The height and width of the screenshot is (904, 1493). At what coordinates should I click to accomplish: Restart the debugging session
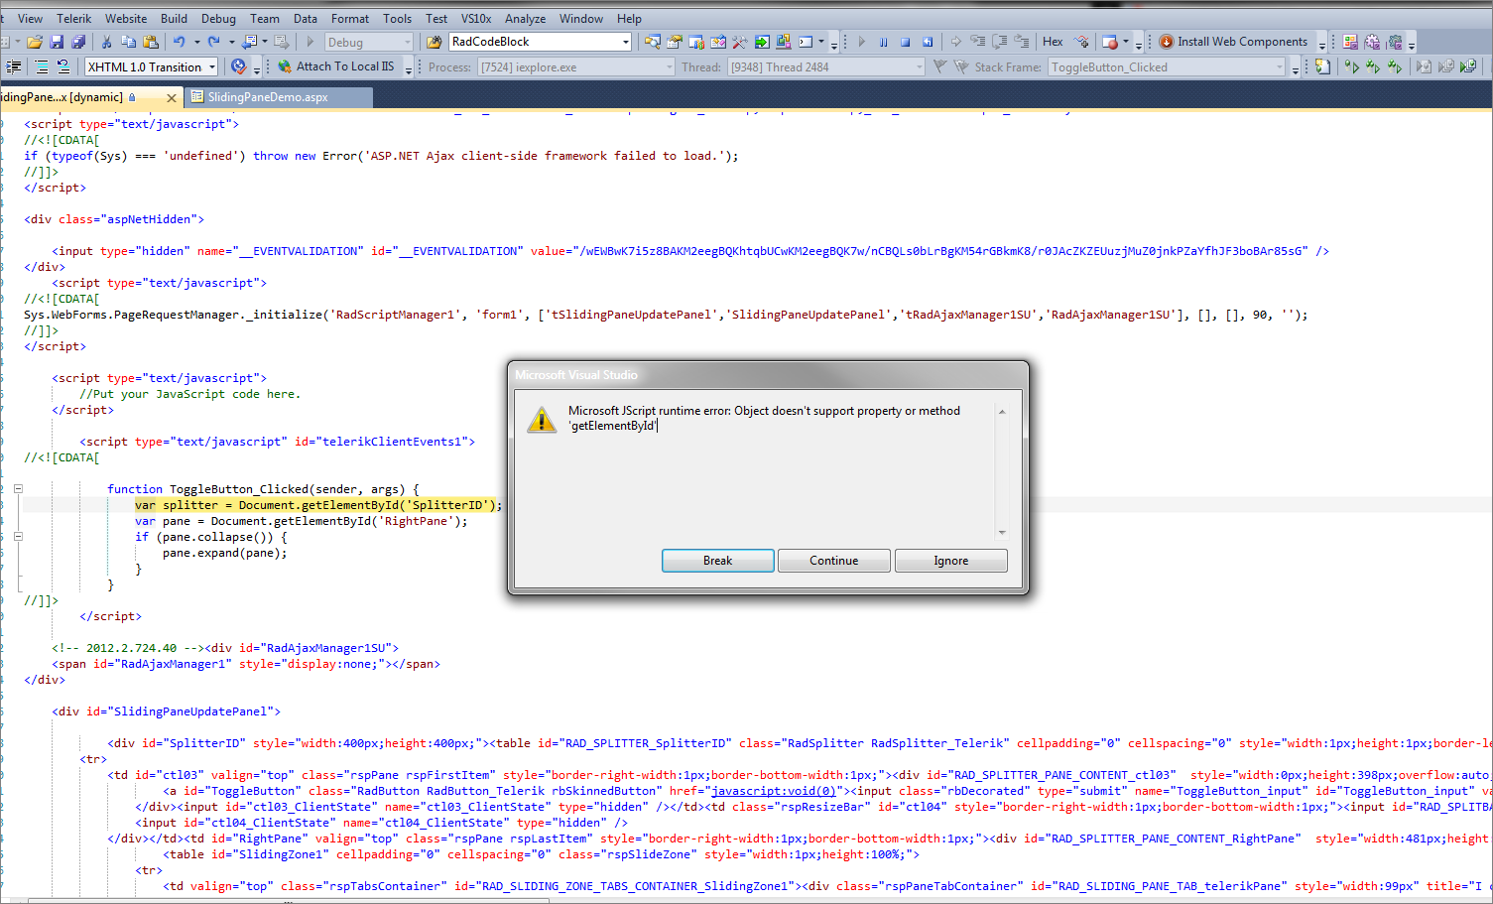point(928,42)
